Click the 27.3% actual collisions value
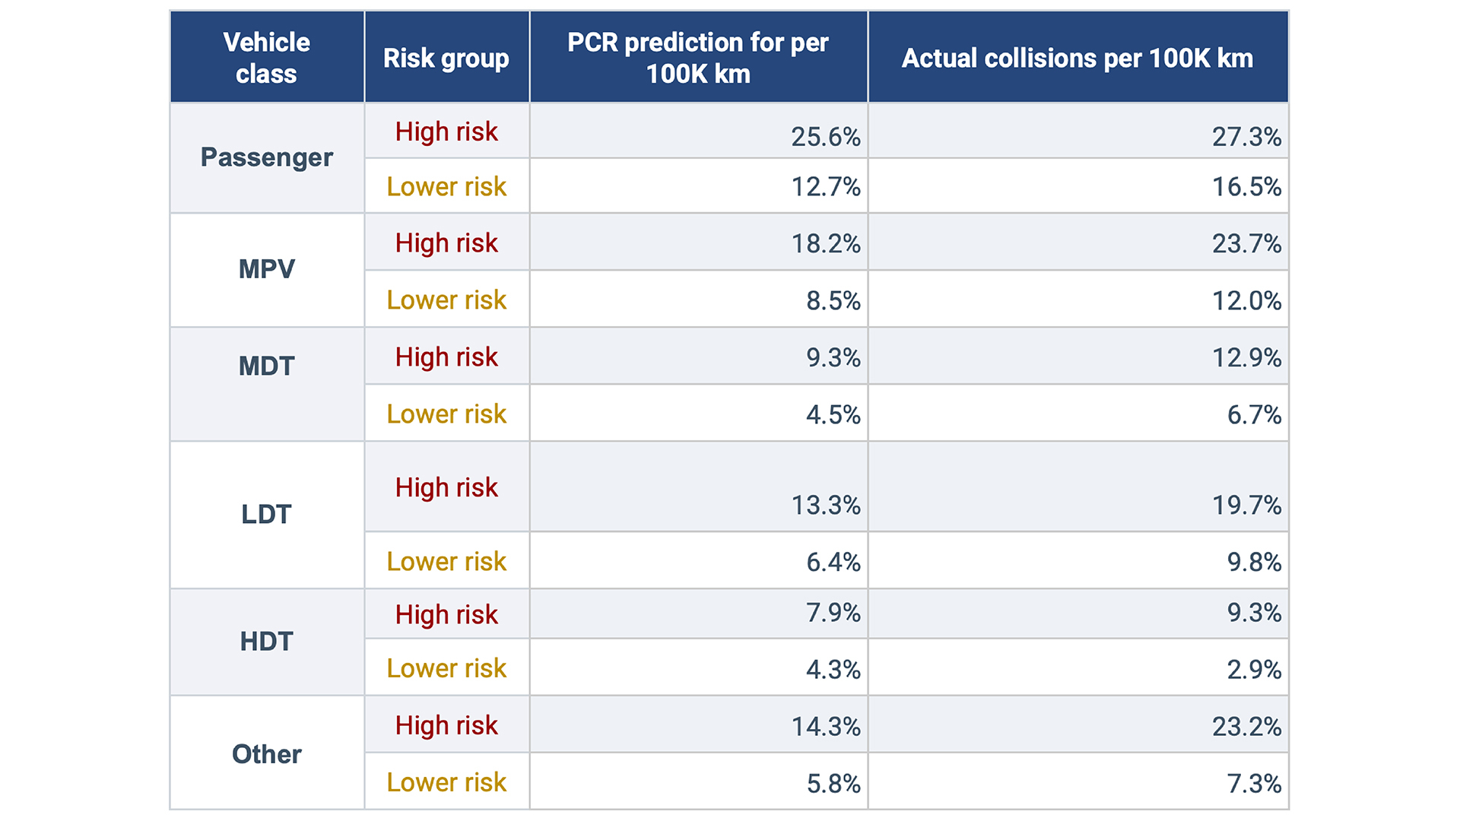The width and height of the screenshot is (1460, 821). [x=1246, y=137]
